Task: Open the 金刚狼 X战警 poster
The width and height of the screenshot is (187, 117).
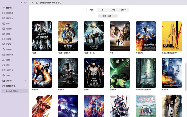Action: tap(94, 73)
